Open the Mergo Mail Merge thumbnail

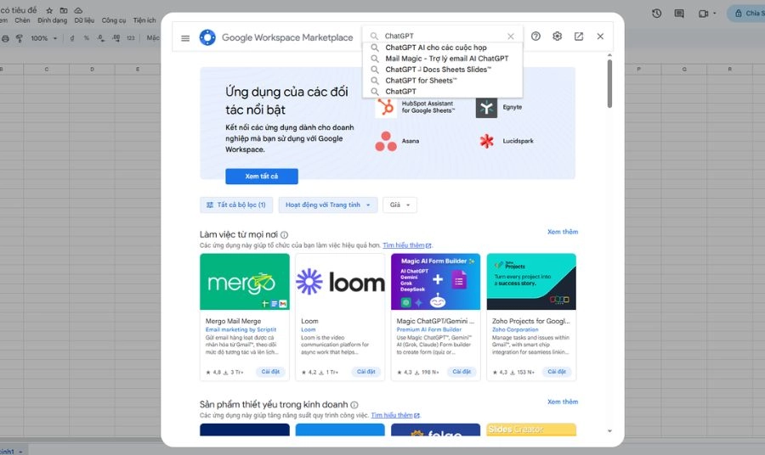pos(245,282)
